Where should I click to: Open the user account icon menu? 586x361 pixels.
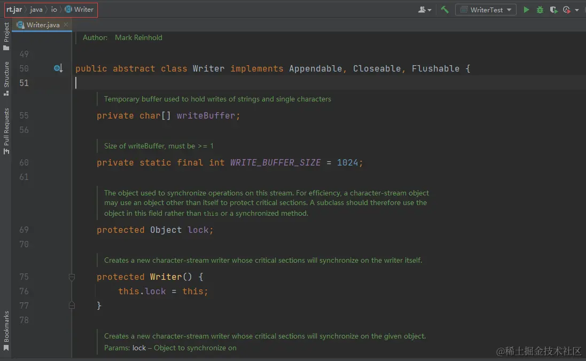[424, 10]
